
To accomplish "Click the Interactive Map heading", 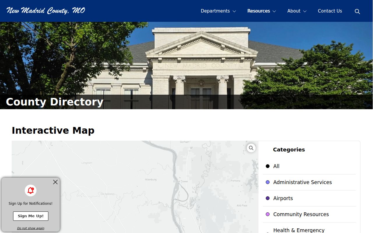I will 53,130.
